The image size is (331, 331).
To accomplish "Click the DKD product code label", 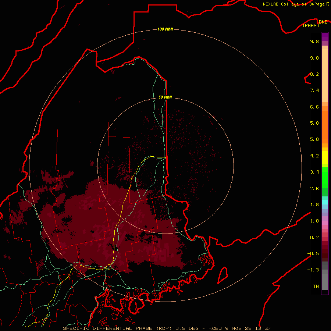I will coord(323,22).
